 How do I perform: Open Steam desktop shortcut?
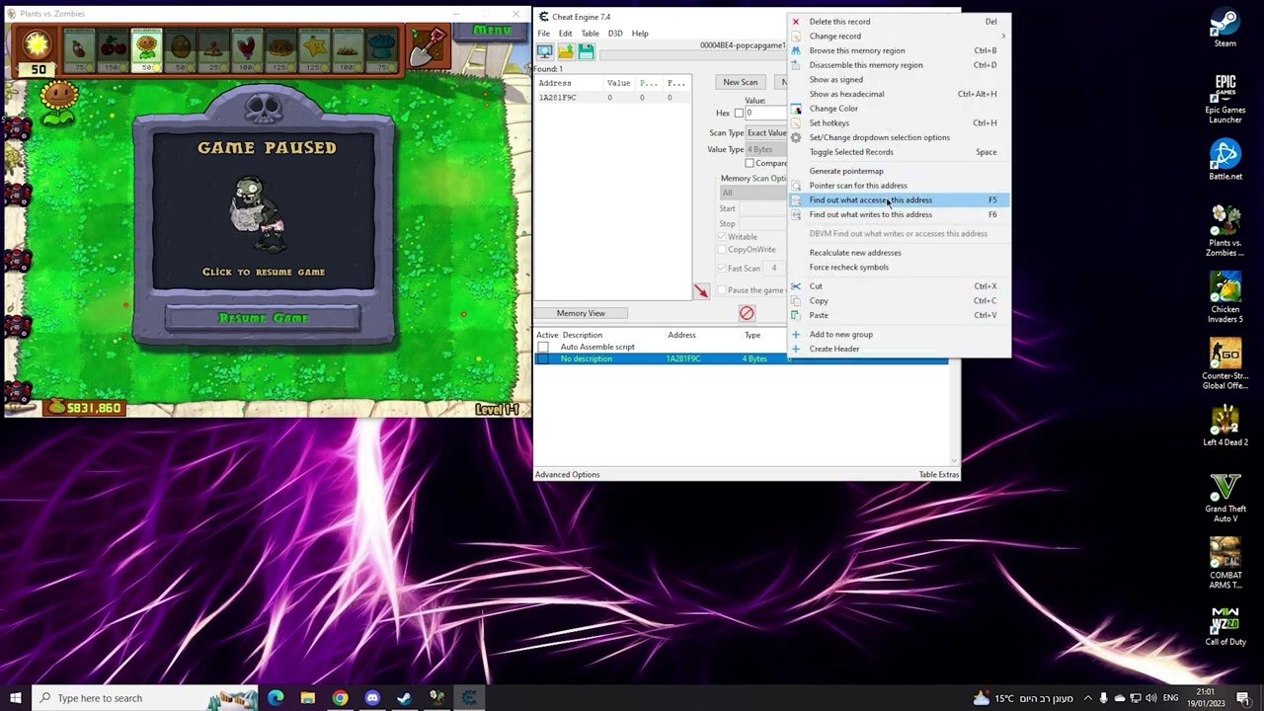point(1225,28)
